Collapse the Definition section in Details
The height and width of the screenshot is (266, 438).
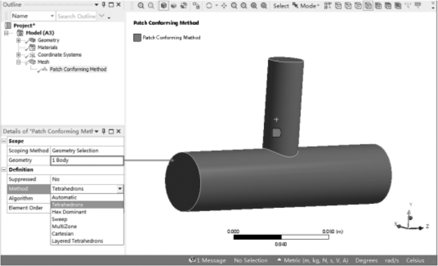click(4, 170)
